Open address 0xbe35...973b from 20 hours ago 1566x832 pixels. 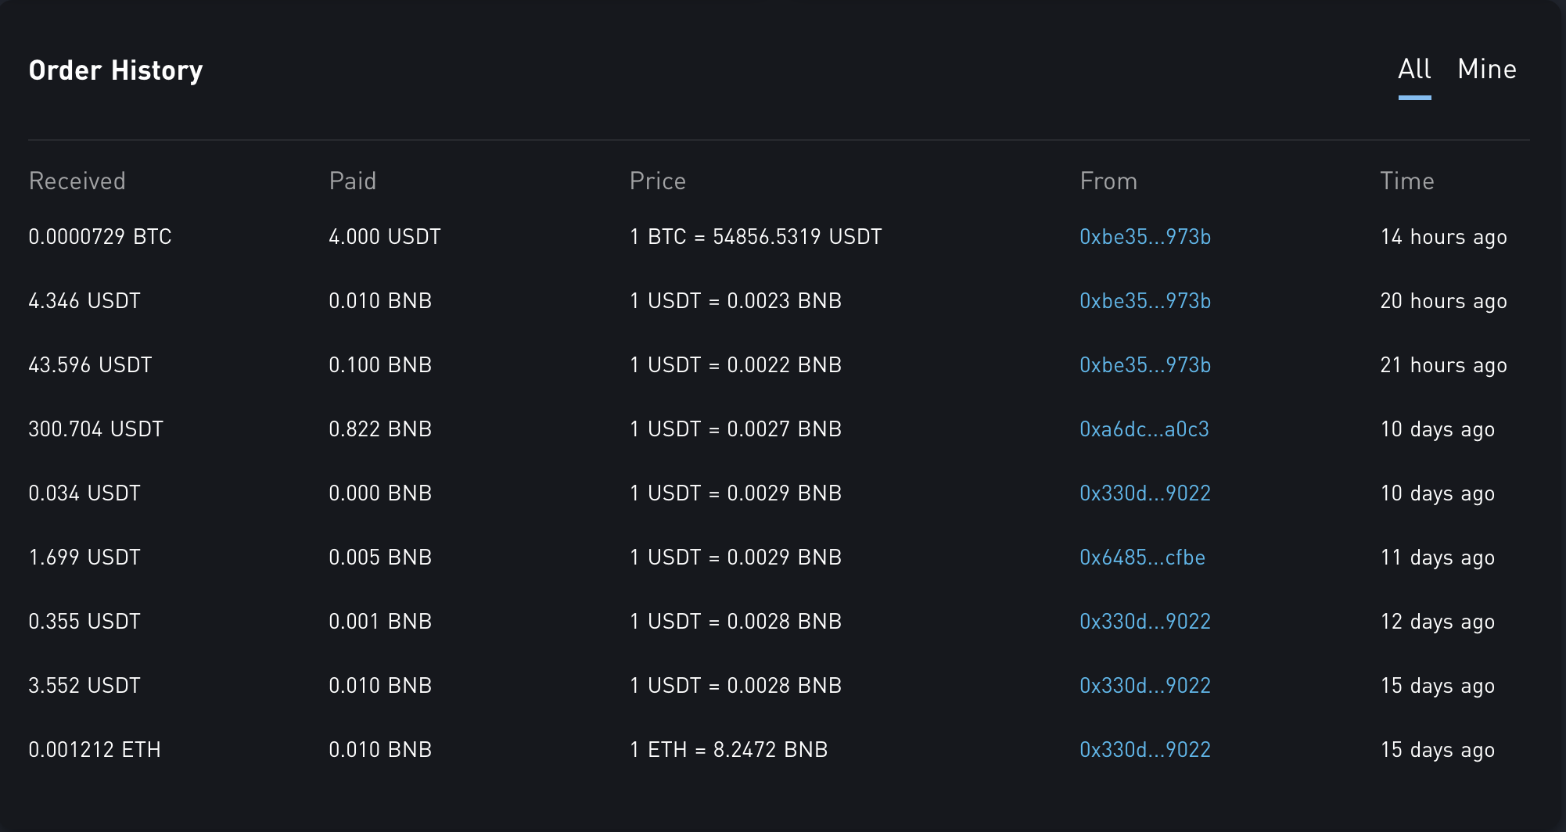pyautogui.click(x=1145, y=301)
